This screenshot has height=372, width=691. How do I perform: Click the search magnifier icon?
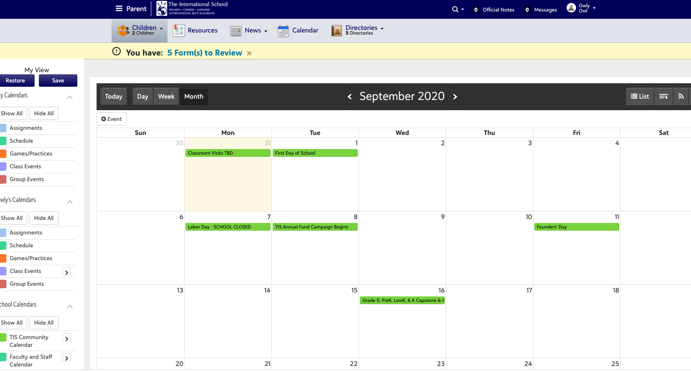[455, 9]
